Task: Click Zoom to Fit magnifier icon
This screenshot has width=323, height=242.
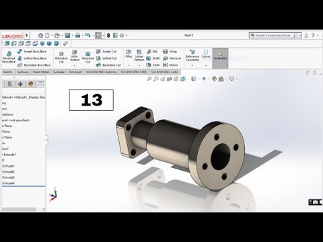Action: [x=149, y=79]
